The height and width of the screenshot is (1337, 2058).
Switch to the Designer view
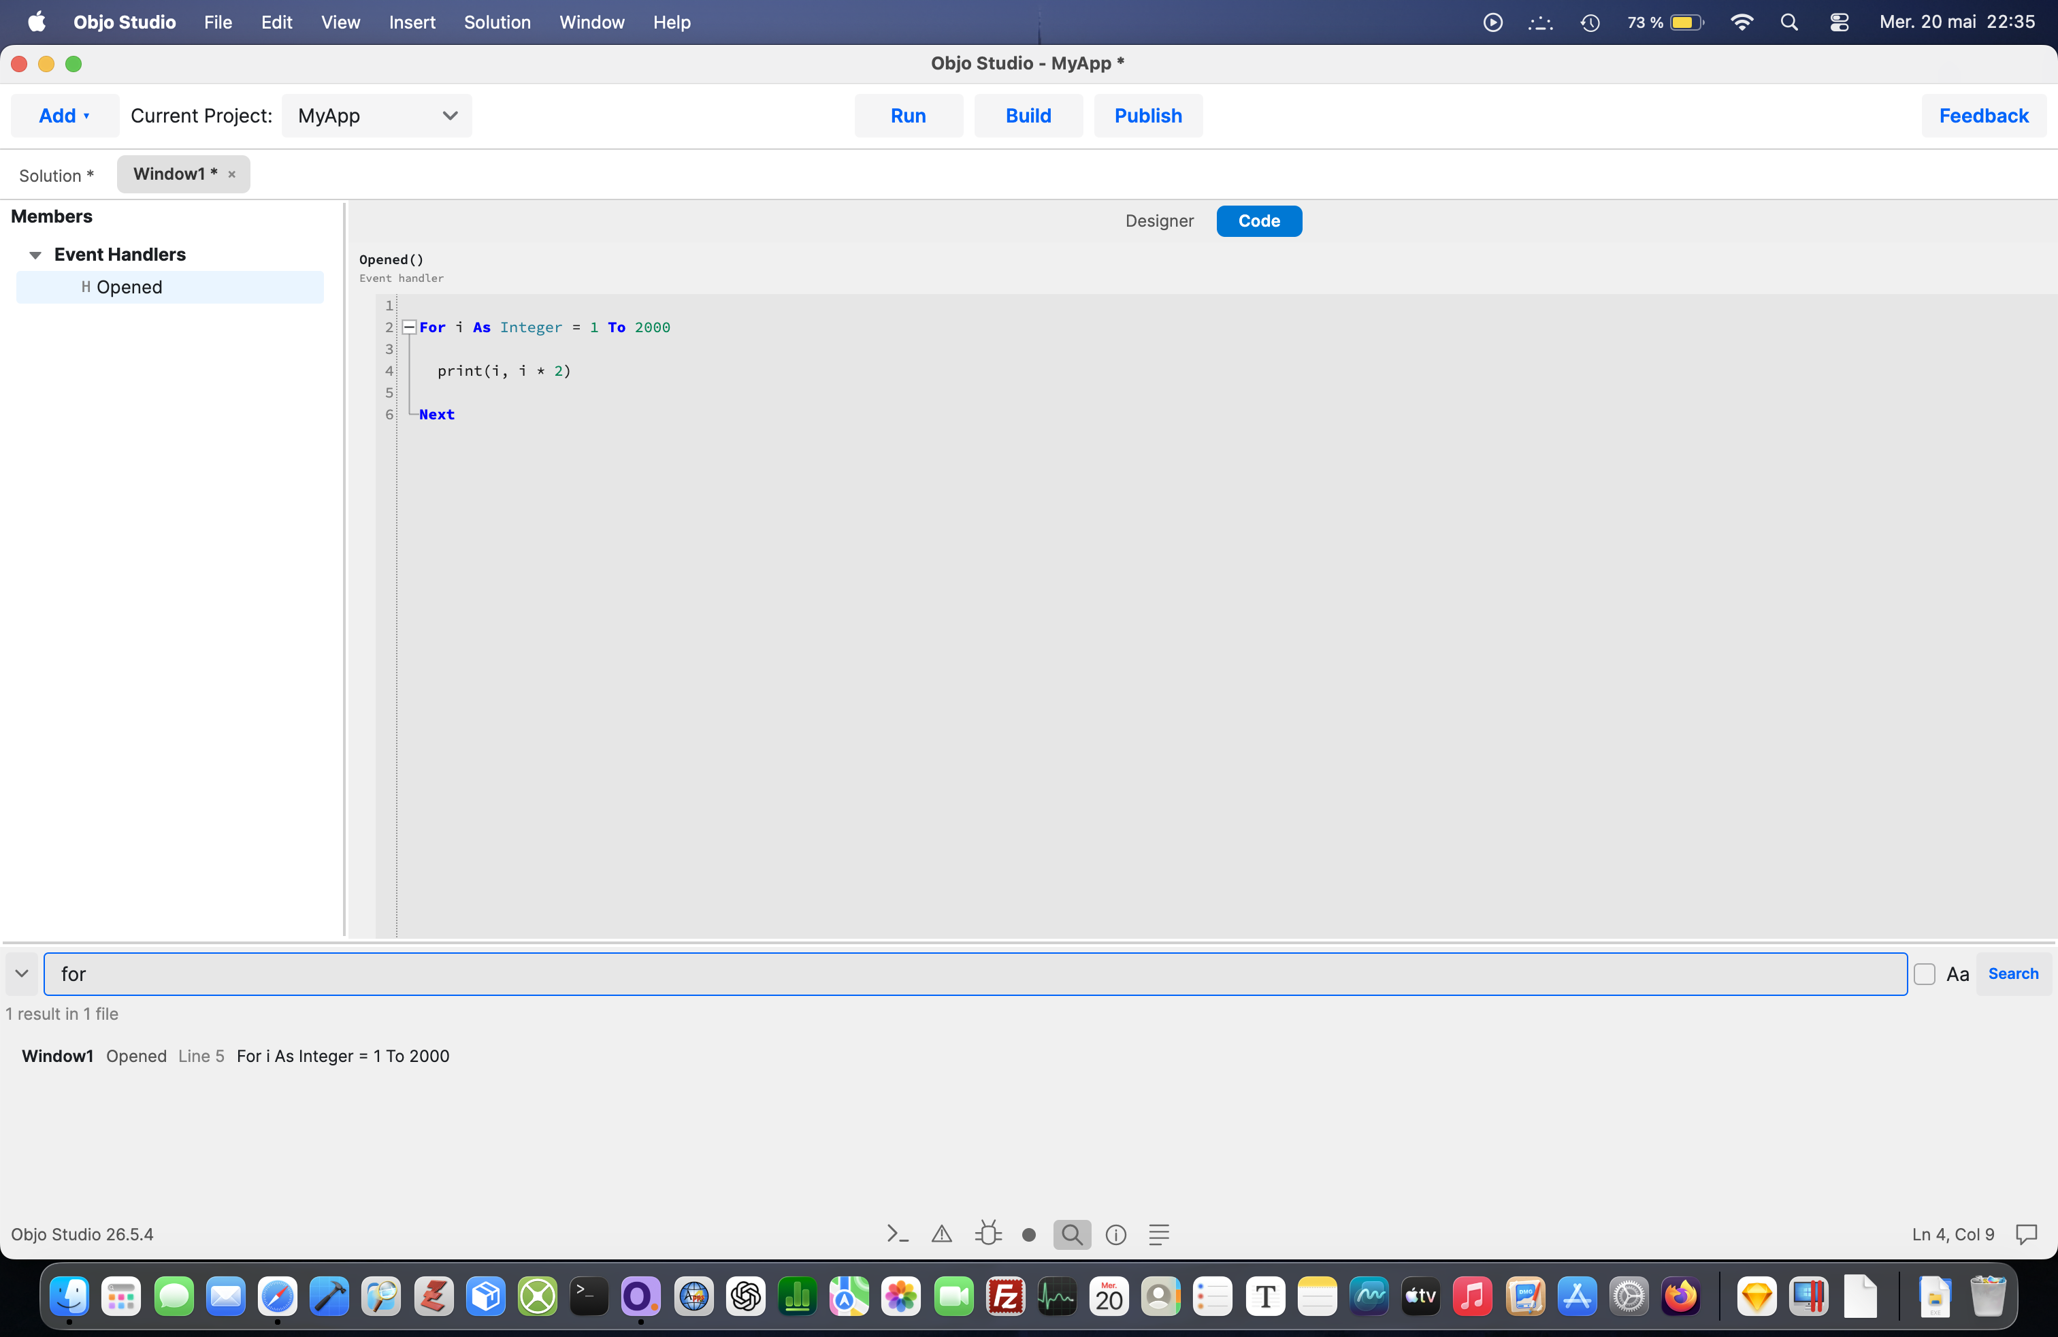coord(1159,221)
